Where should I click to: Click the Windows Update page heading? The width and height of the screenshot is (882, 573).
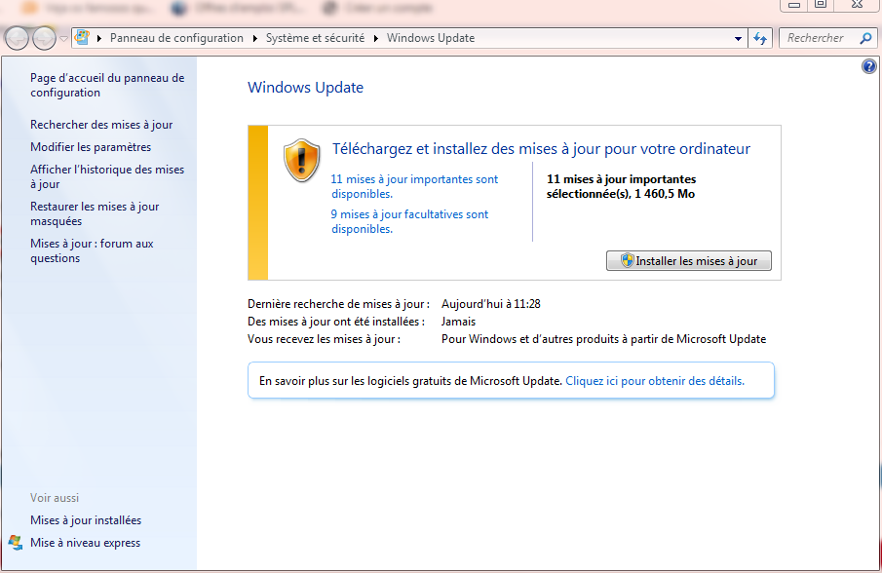coord(305,87)
